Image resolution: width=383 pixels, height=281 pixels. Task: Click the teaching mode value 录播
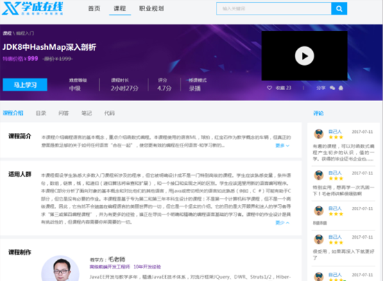(x=195, y=88)
